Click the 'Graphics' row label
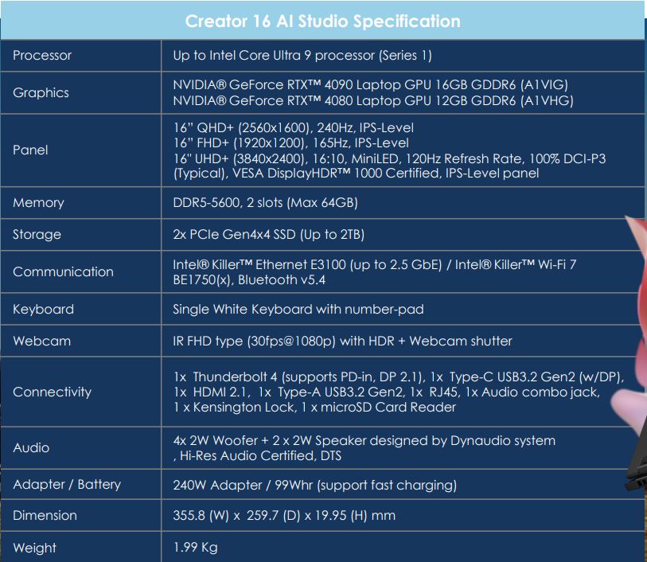 [41, 93]
